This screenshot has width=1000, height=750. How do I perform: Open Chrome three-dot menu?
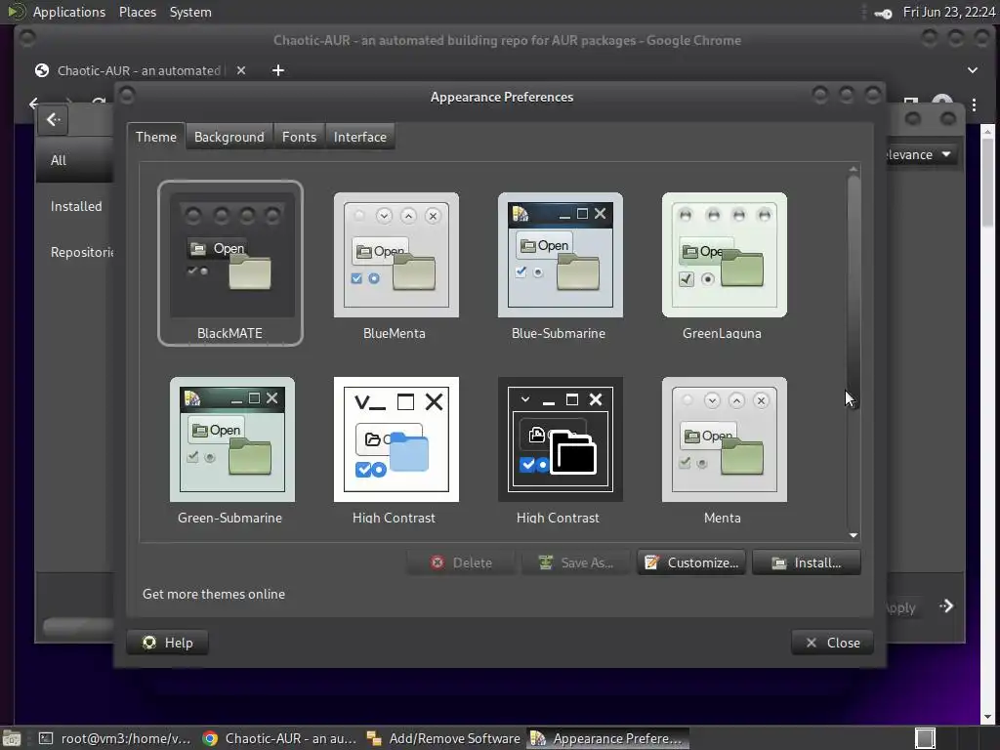coord(974,104)
